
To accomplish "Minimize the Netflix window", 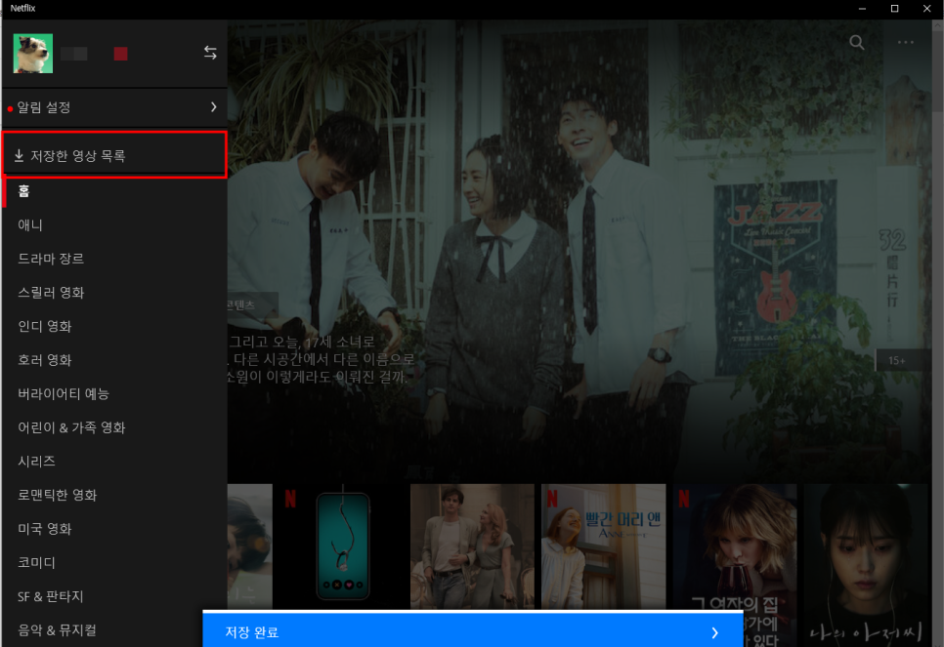I will [862, 9].
